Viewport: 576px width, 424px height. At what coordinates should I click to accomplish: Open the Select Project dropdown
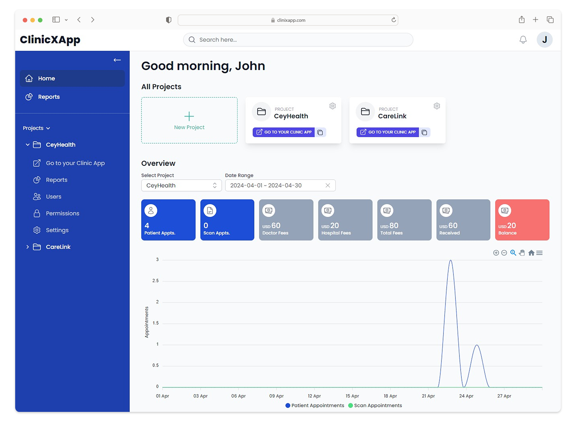[181, 185]
